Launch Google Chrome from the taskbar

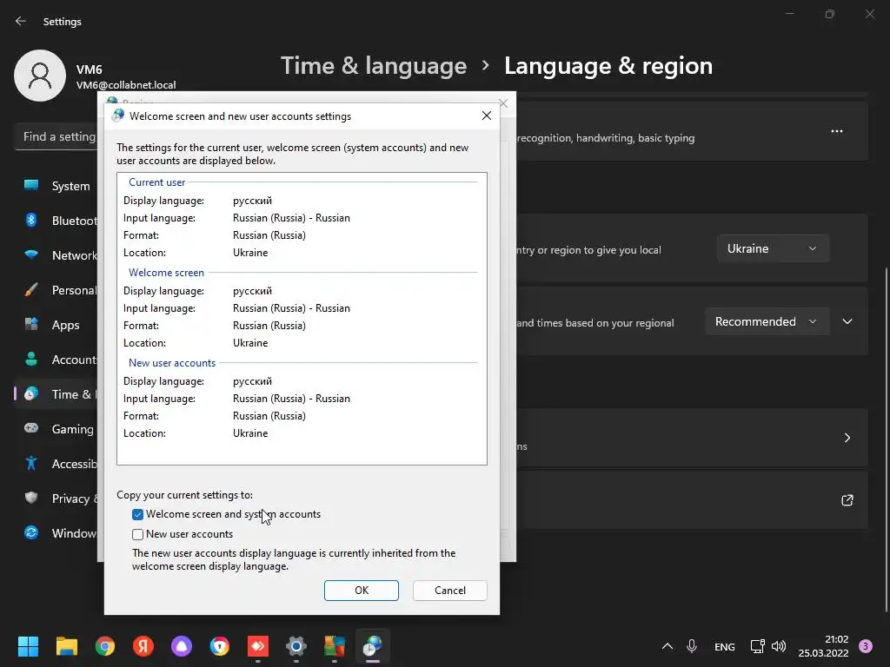[x=105, y=646]
